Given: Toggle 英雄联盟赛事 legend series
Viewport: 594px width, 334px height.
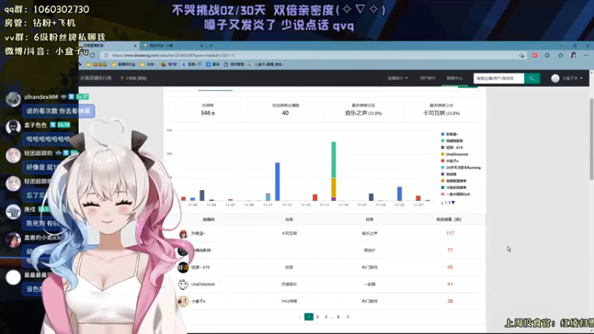Looking at the screenshot, I should tap(454, 181).
